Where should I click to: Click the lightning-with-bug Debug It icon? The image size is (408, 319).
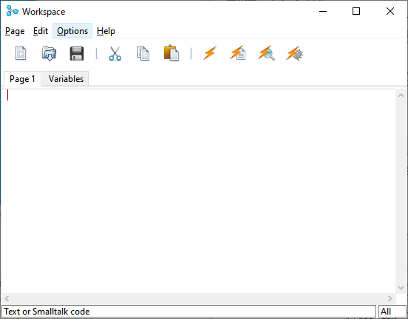point(295,53)
